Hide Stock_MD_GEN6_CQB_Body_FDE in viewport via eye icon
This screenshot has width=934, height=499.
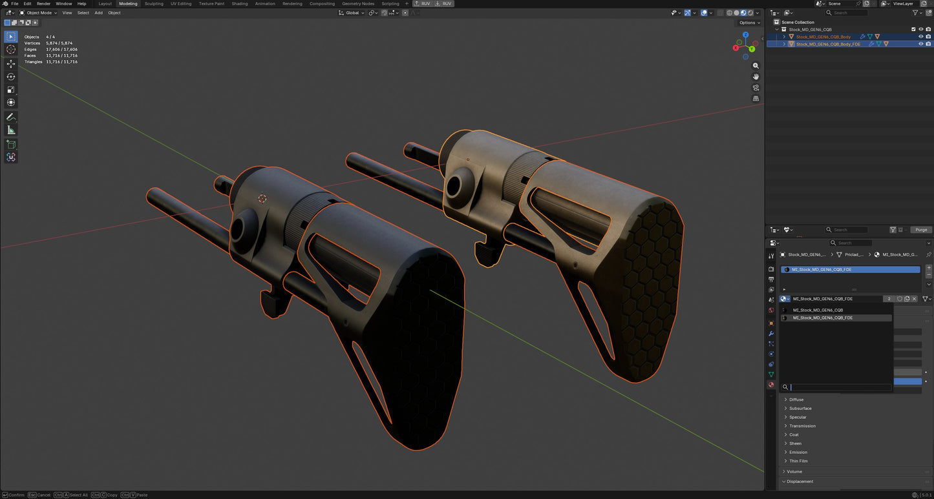pos(920,44)
